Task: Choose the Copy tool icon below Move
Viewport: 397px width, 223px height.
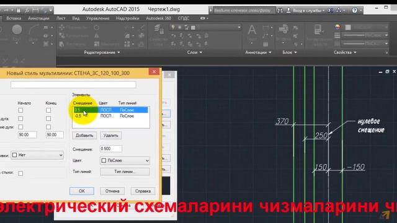Action: 62,36
